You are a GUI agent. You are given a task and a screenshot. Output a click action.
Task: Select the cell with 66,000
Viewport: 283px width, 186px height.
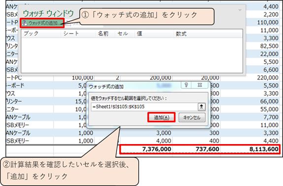click(250, 101)
